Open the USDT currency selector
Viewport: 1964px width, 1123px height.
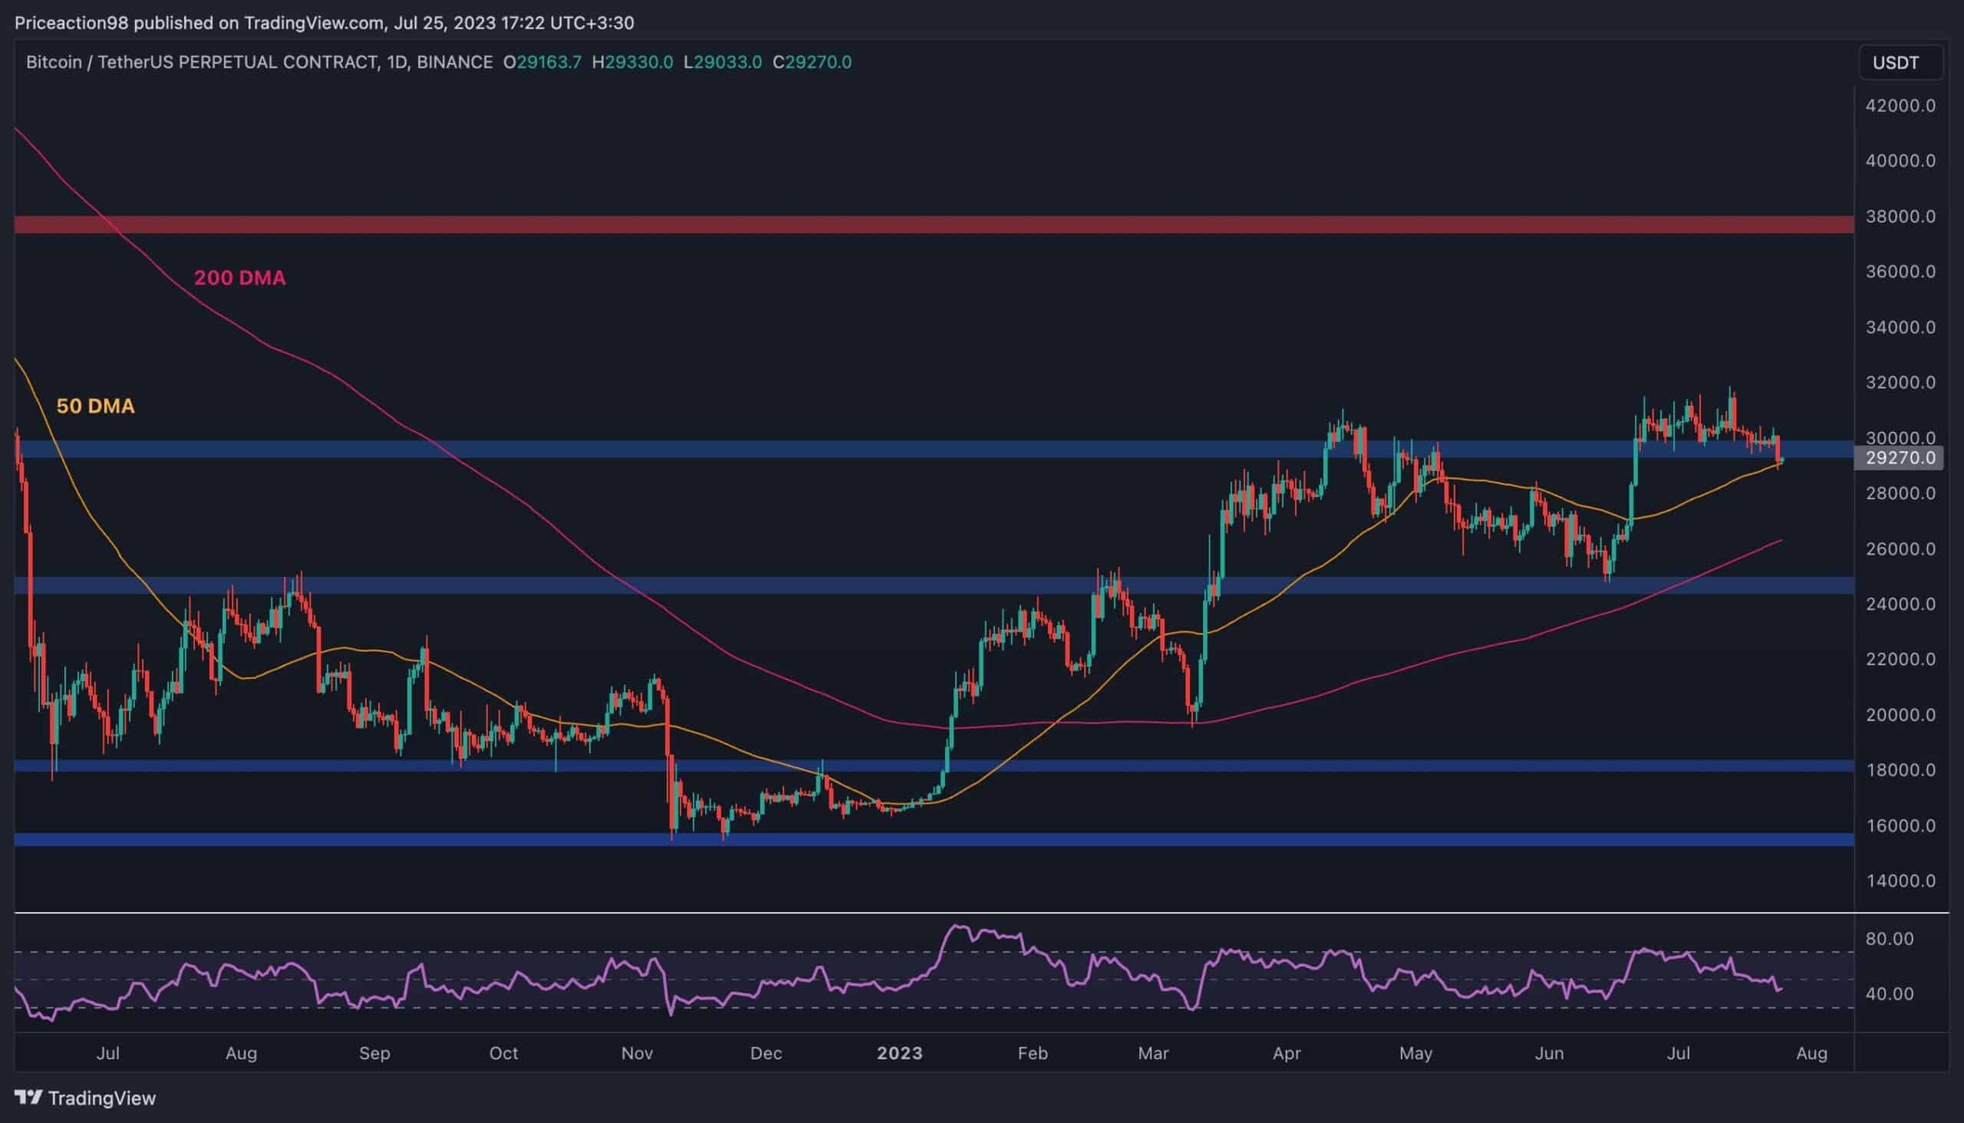coord(1896,62)
